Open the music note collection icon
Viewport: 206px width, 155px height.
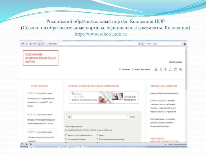pos(161,69)
